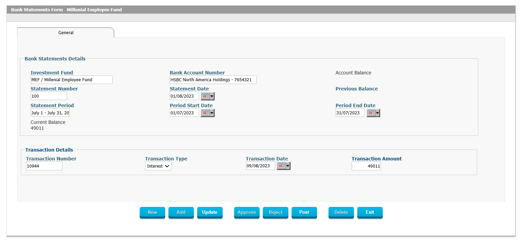This screenshot has height=241, width=521.
Task: Switch to the General tab
Action: [66, 33]
